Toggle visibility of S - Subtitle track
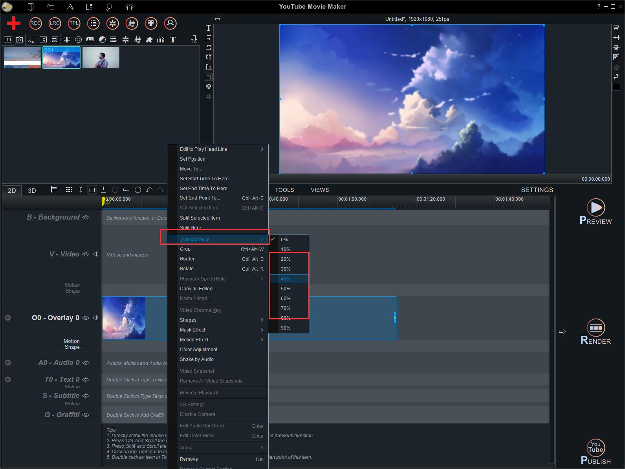625x469 pixels. tap(86, 396)
